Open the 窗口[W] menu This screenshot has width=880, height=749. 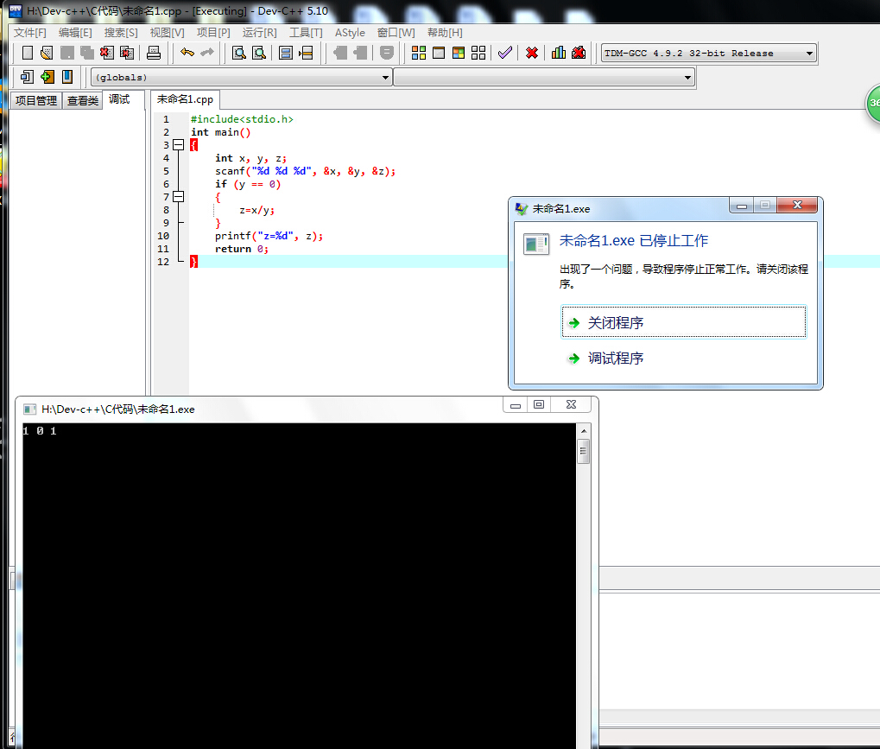coord(396,33)
